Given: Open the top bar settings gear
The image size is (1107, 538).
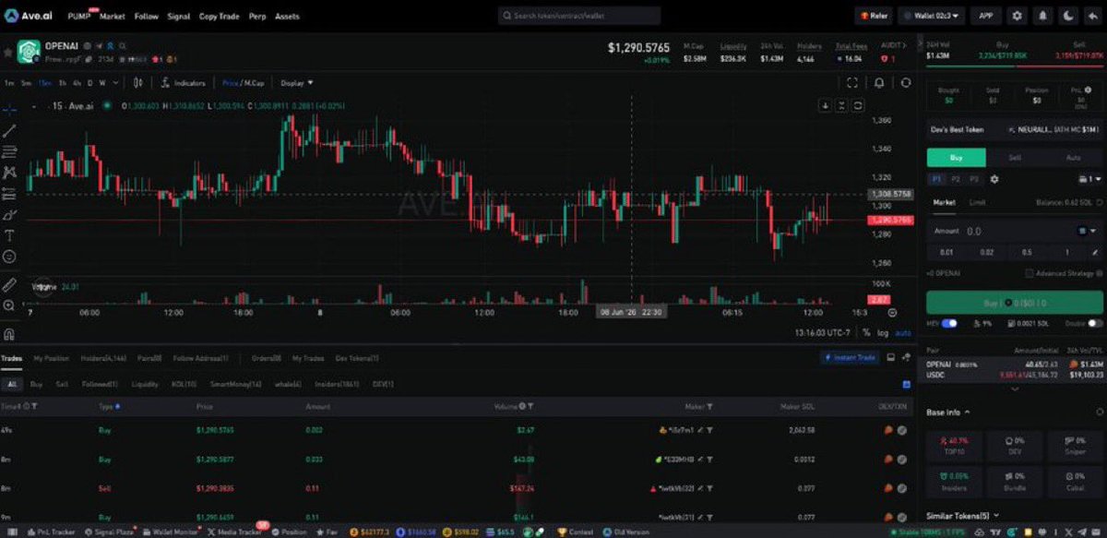Looking at the screenshot, I should click(1017, 16).
